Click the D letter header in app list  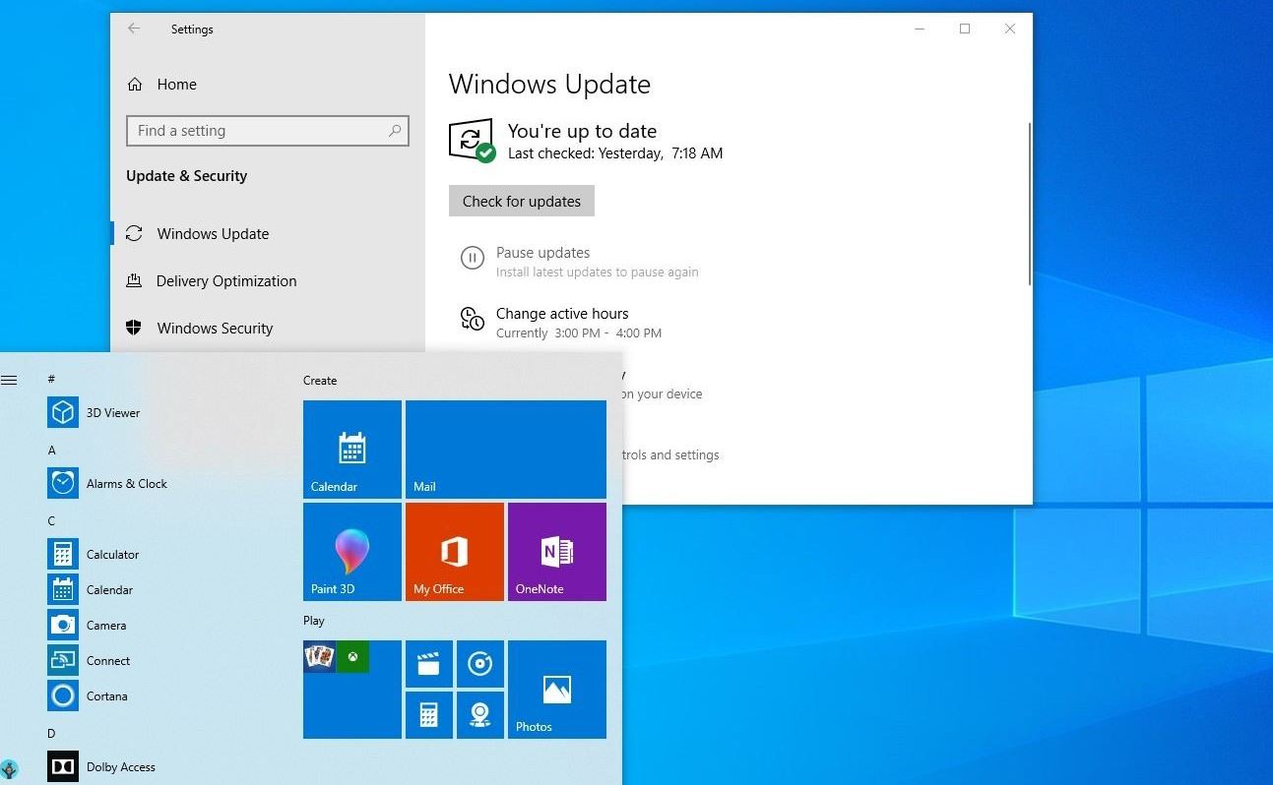coord(51,733)
